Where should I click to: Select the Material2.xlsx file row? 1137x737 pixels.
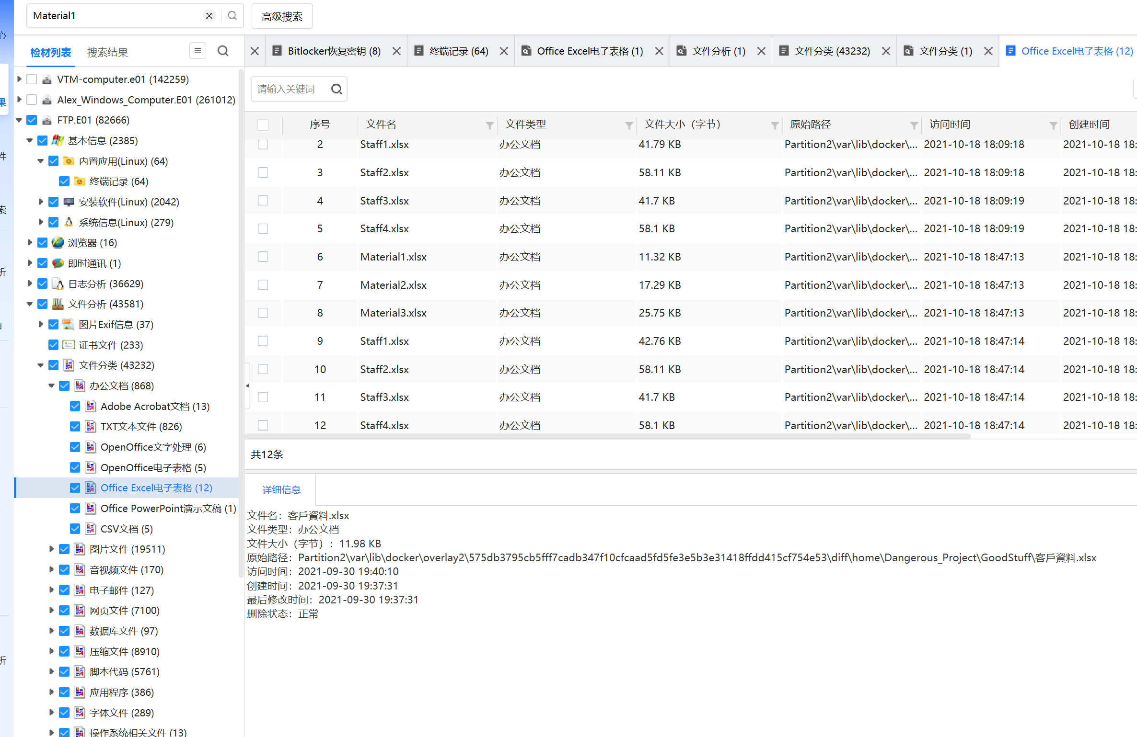click(x=690, y=285)
